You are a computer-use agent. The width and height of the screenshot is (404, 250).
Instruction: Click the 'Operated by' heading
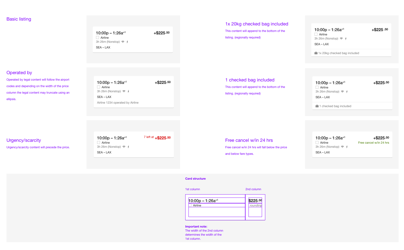pos(19,73)
